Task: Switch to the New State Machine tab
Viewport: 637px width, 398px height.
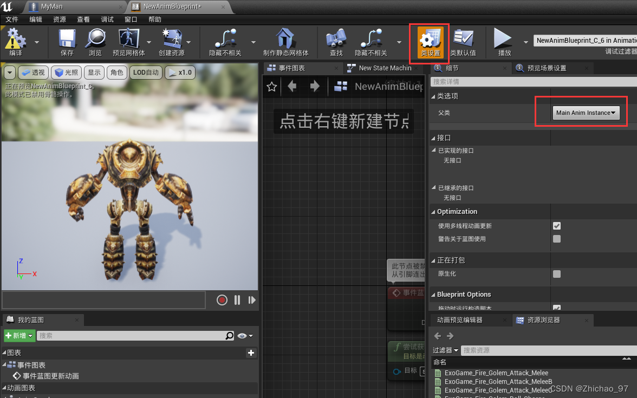Action: click(385, 68)
